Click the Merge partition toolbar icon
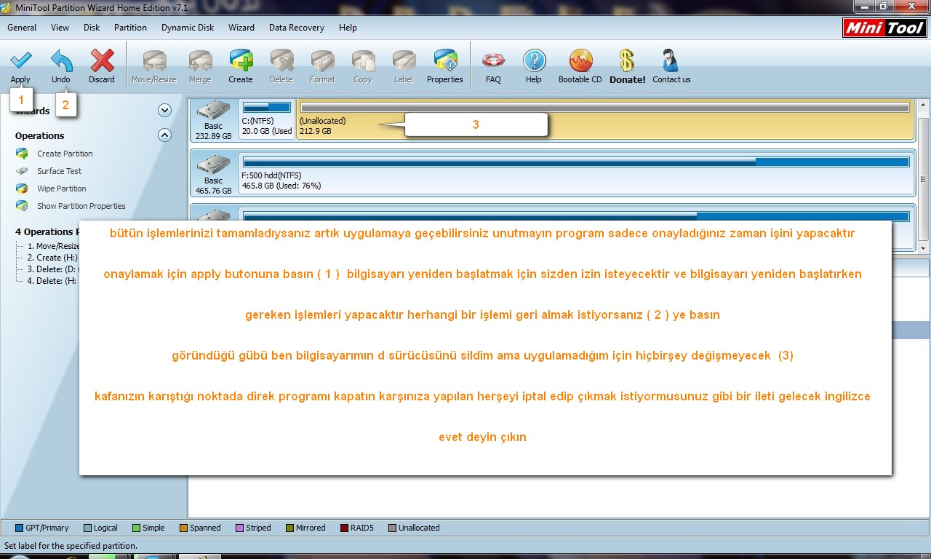 pyautogui.click(x=200, y=66)
